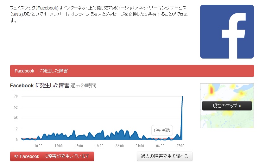Click the 19:00 time axis label

click(99, 146)
